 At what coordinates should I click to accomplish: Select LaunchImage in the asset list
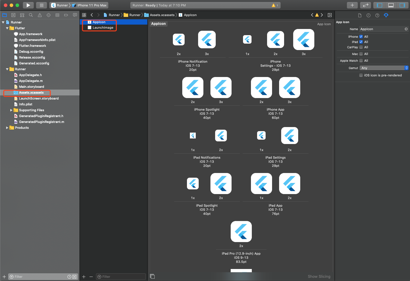(114, 28)
